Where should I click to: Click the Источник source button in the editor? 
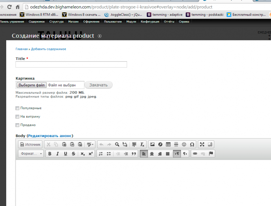30,145
